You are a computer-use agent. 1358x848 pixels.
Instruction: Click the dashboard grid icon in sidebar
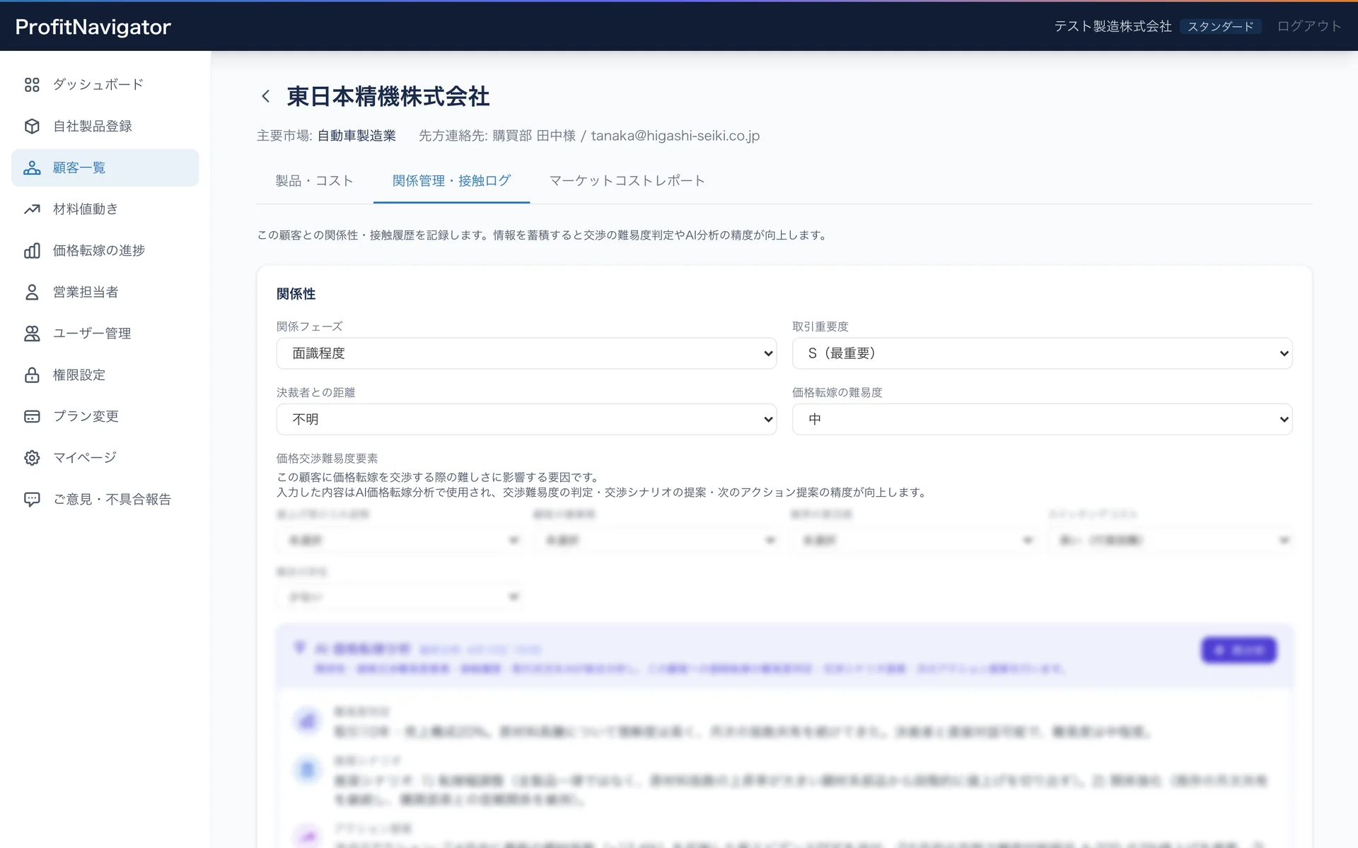coord(32,85)
